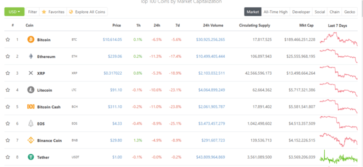363x167 pixels.
Task: Switch to the Social tab
Action: [320, 12]
